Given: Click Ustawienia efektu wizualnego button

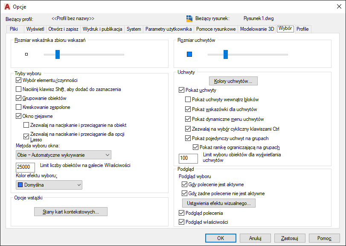Looking at the screenshot, I should coord(218,203).
